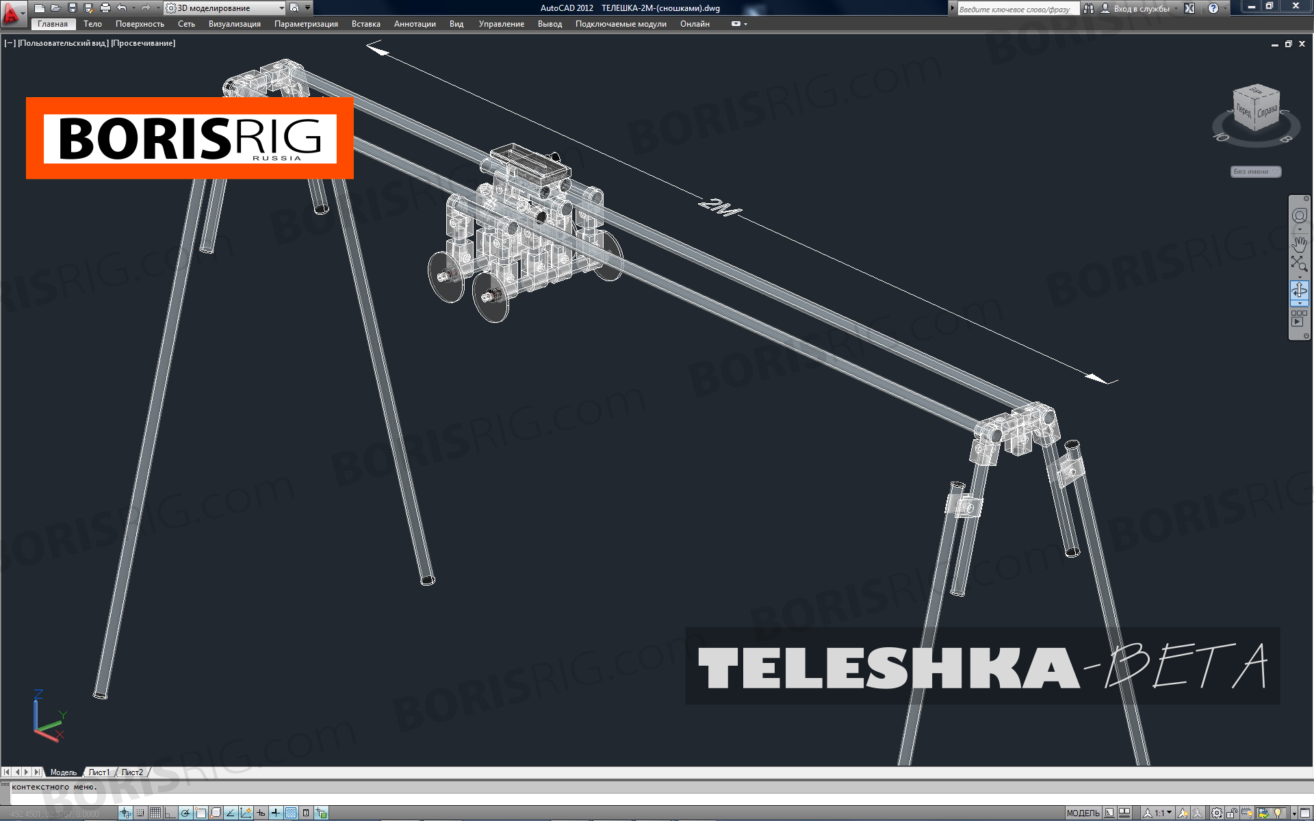Screen dimensions: 1314x821
Task: Toggle 3D Object Snap in status bar
Action: (216, 813)
